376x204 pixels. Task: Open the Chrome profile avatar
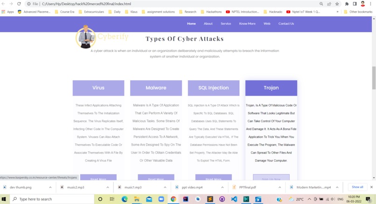click(x=362, y=4)
